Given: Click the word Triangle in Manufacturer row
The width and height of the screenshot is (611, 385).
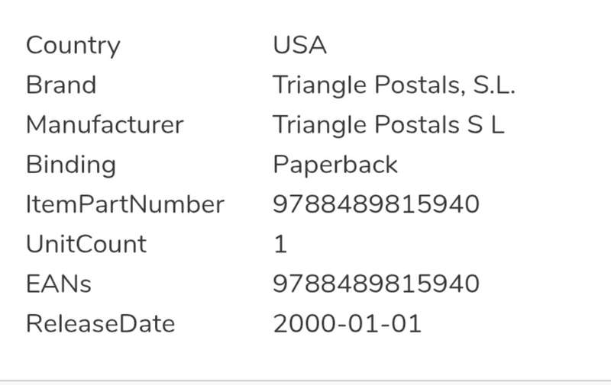Looking at the screenshot, I should pyautogui.click(x=319, y=125).
